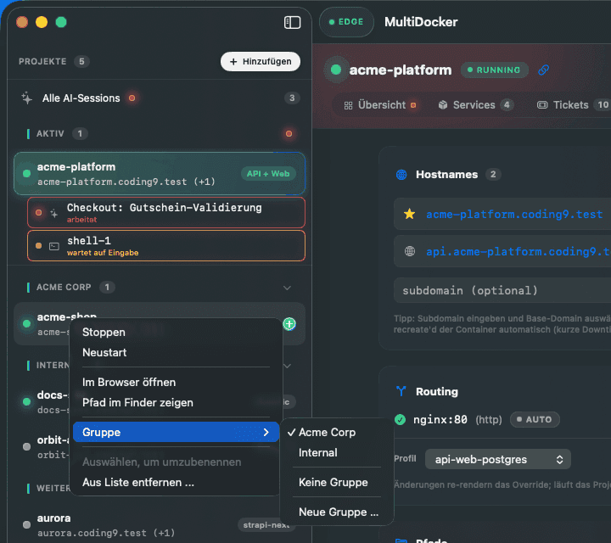The image size is (611, 543).
Task: Click the green status dot of docs project
Action: 26,401
